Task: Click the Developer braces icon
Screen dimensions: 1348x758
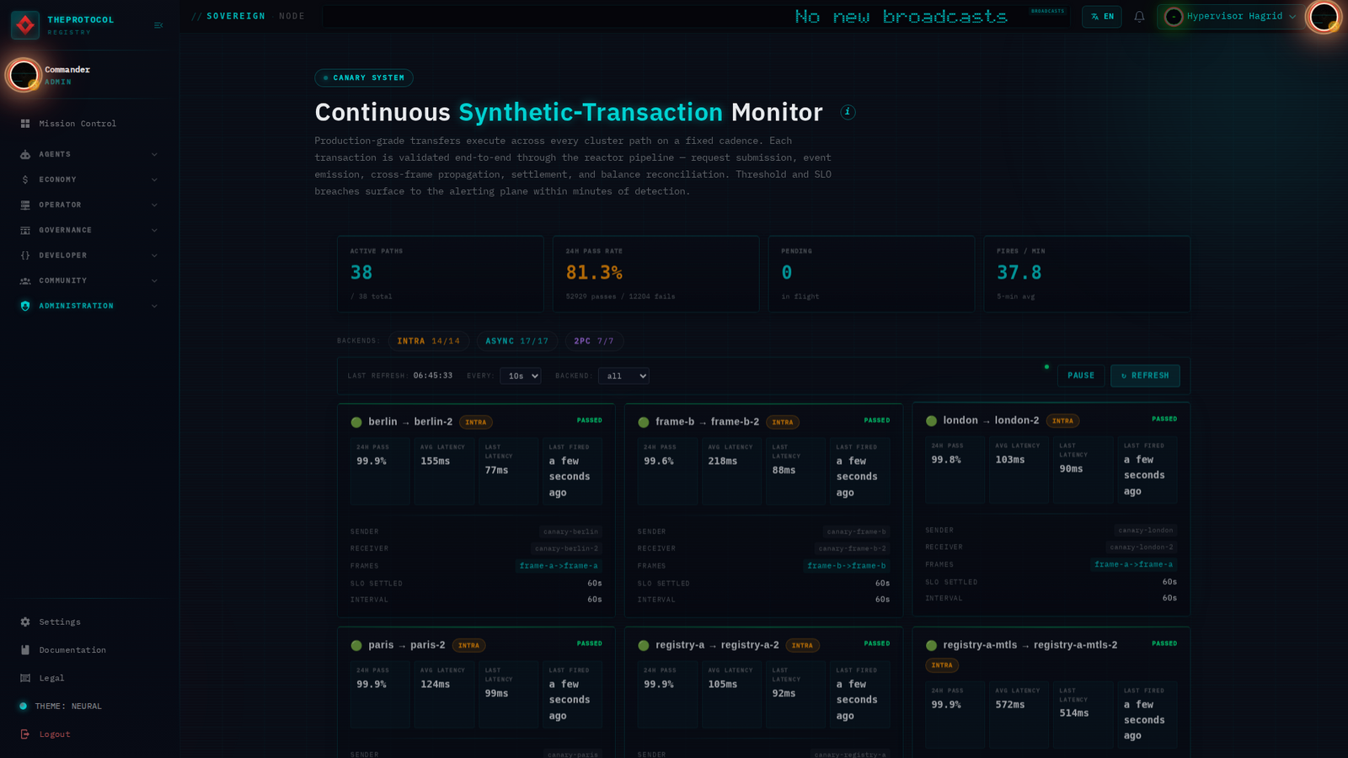Action: point(25,255)
